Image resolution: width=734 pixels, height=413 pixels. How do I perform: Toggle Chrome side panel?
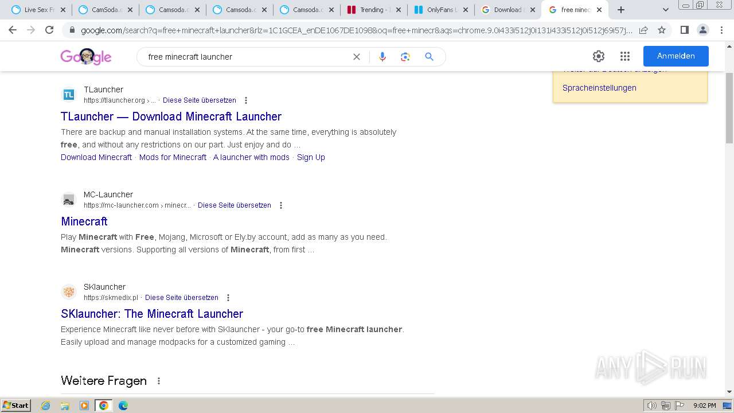pos(684,30)
